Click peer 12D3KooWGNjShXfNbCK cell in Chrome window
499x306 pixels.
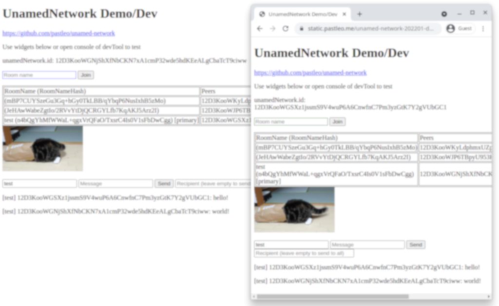[455, 174]
